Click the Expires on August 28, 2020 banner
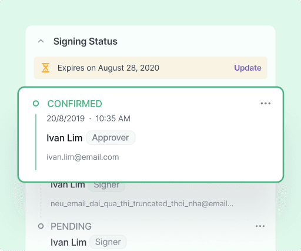 [150, 68]
